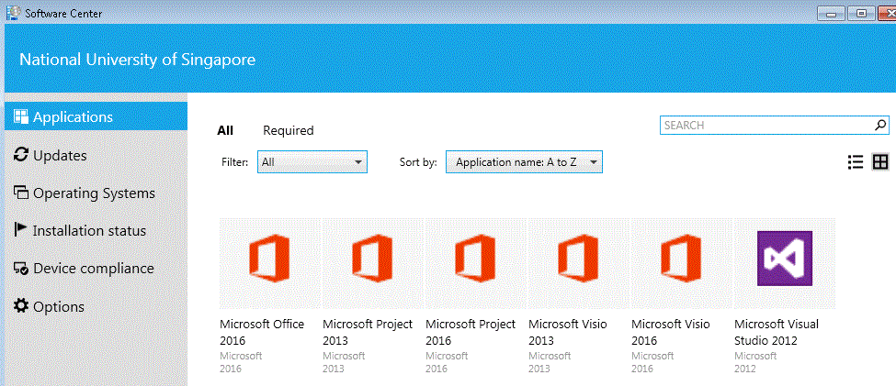The width and height of the screenshot is (896, 386).
Task: Open the Sort by dropdown
Action: [524, 162]
